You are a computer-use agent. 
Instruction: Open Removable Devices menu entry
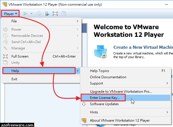tap(42, 36)
